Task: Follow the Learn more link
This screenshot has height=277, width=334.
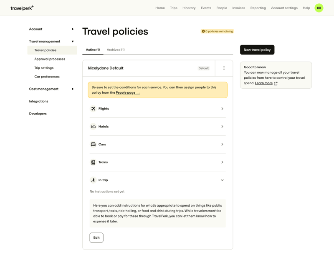Action: tap(263, 83)
